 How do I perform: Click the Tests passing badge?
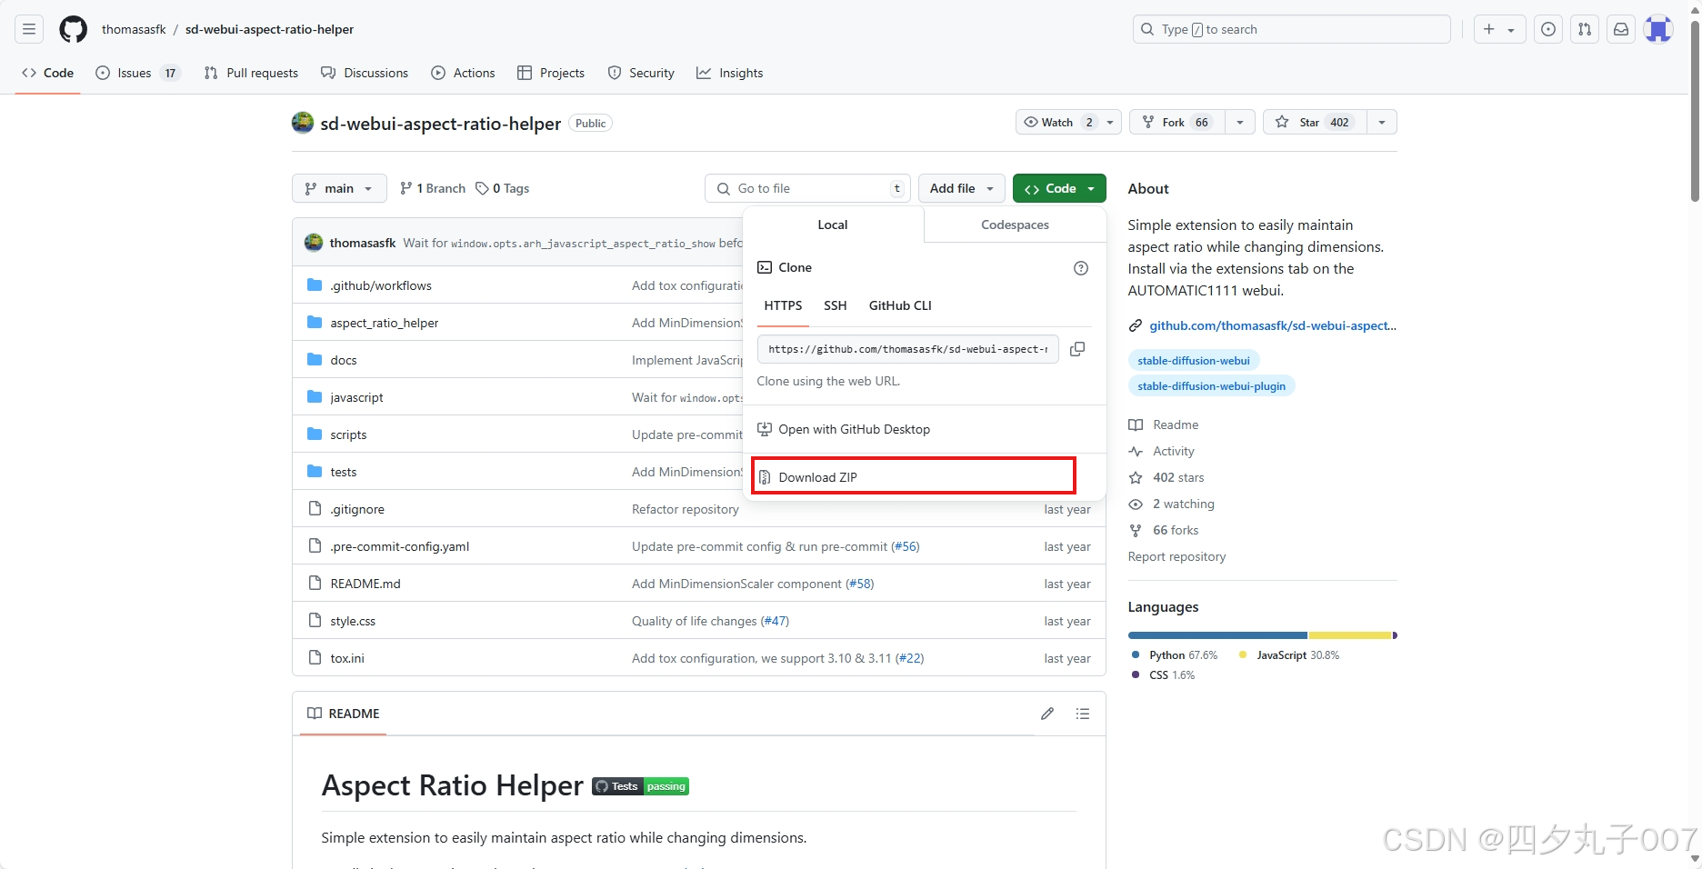click(640, 786)
